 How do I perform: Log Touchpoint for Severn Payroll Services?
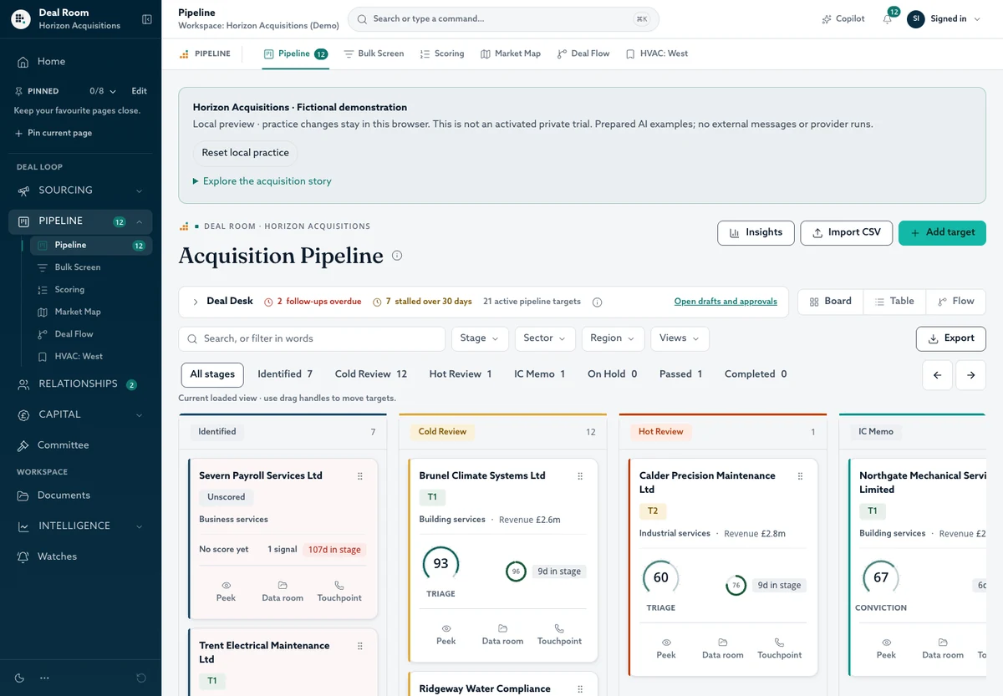coord(339,592)
